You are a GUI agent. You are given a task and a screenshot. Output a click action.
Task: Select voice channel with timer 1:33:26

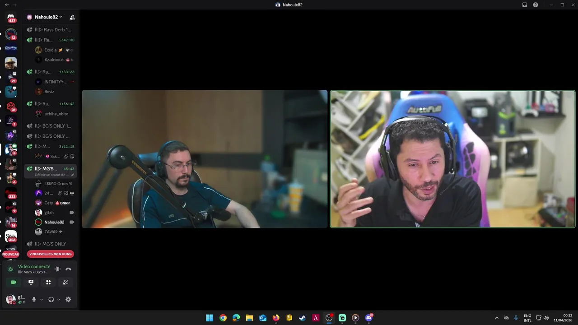[51, 72]
